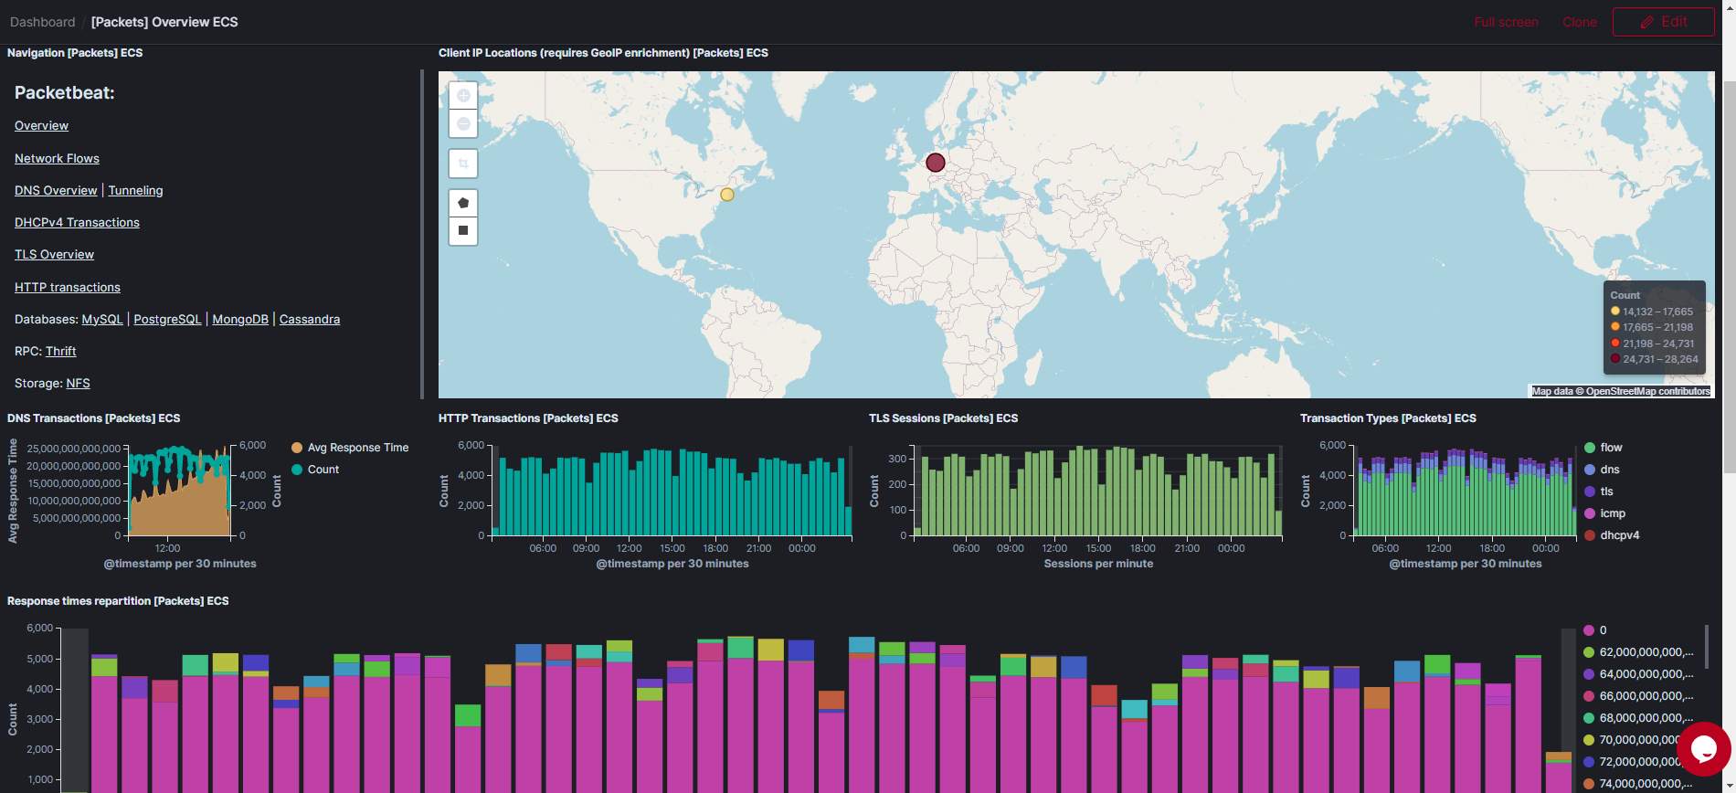This screenshot has width=1736, height=793.
Task: Click the Dashboard breadcrumb
Action: point(42,22)
